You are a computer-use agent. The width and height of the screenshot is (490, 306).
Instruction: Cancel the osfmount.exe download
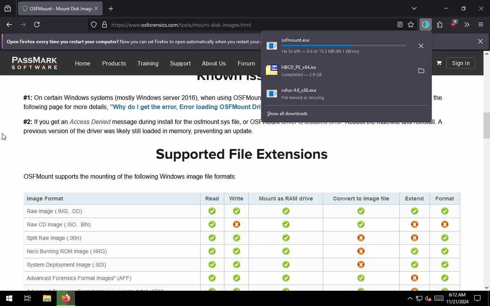[x=421, y=46]
